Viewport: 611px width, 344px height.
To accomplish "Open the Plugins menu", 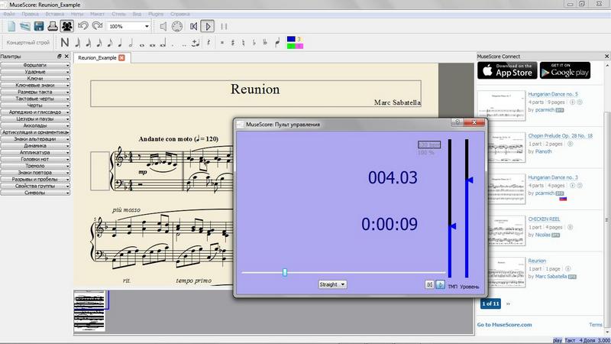I will pos(156,14).
